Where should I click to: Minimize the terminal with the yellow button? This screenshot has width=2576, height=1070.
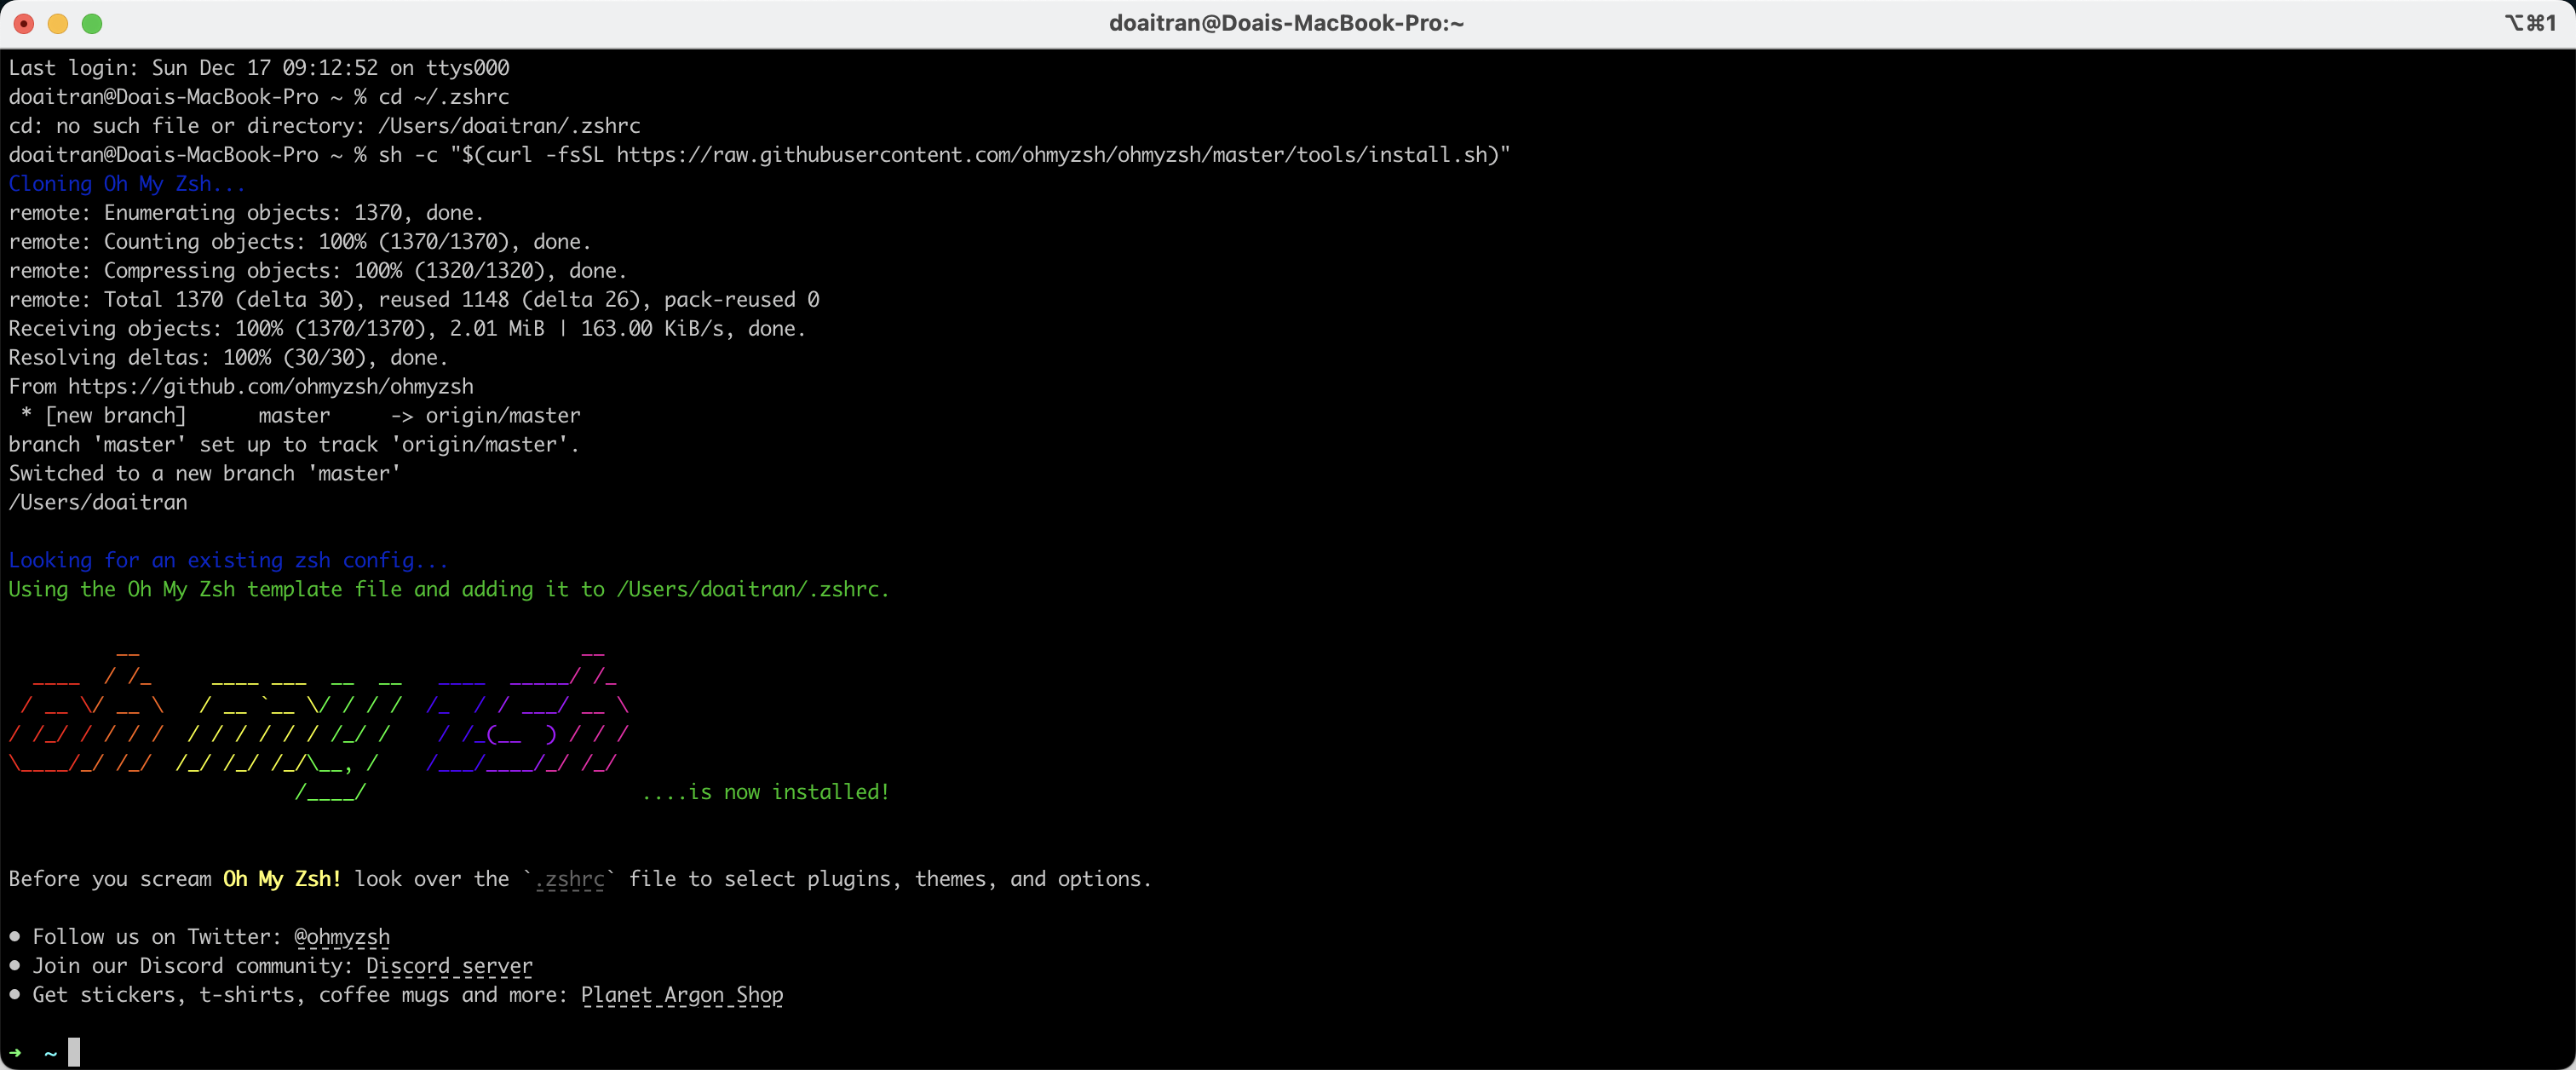[x=58, y=23]
